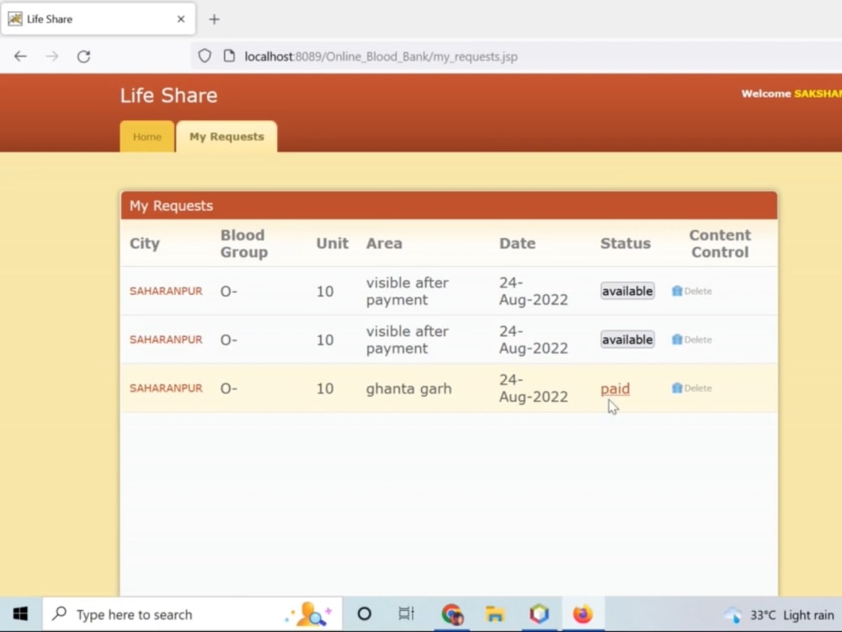Click Delete icon on the second available request
Viewport: 842px width, 632px height.
690,339
